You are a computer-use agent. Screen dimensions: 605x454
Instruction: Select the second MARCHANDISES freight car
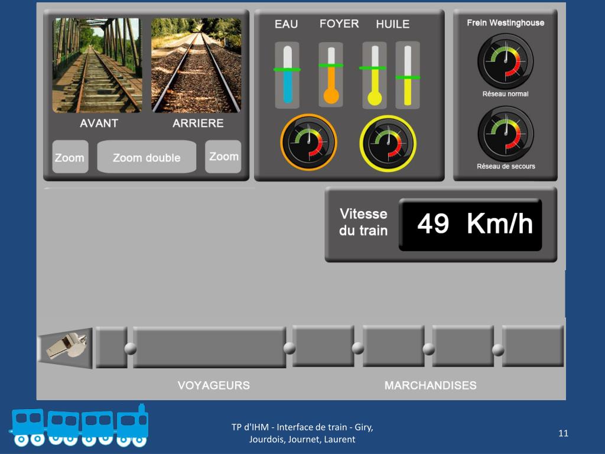(x=393, y=346)
